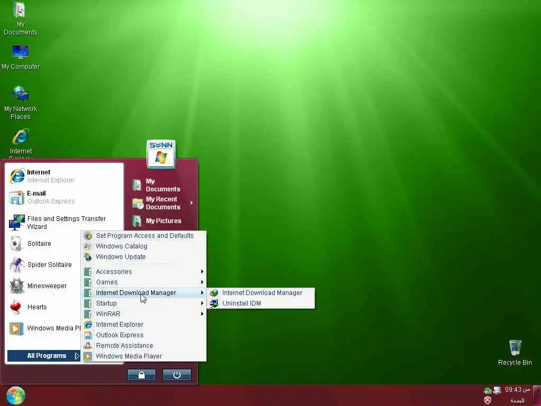Open Files and Settings Transfer Wizard
Image resolution: width=541 pixels, height=406 pixels.
tap(64, 223)
